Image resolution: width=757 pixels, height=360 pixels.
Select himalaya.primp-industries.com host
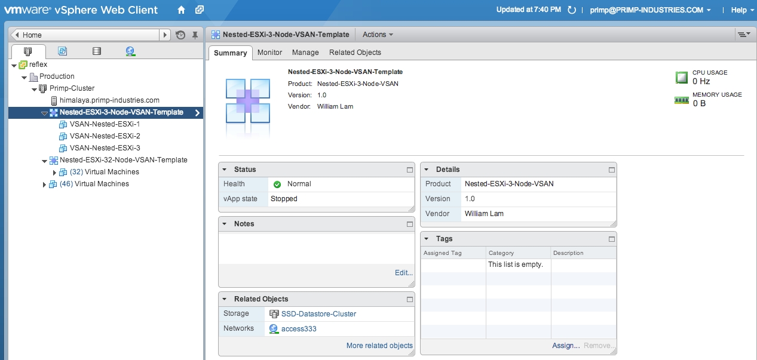pos(109,100)
